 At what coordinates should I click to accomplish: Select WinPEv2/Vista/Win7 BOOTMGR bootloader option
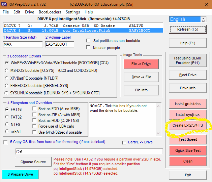coord(7,63)
